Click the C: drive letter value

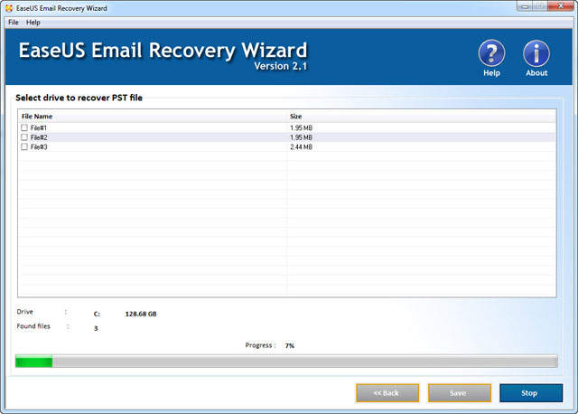click(97, 314)
